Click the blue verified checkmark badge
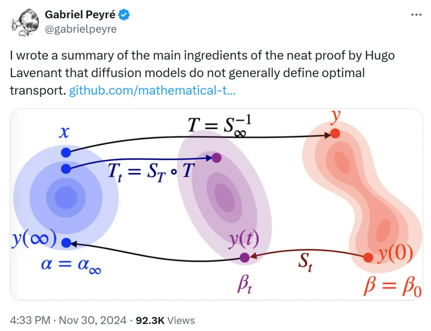The height and width of the screenshot is (331, 431). [124, 14]
